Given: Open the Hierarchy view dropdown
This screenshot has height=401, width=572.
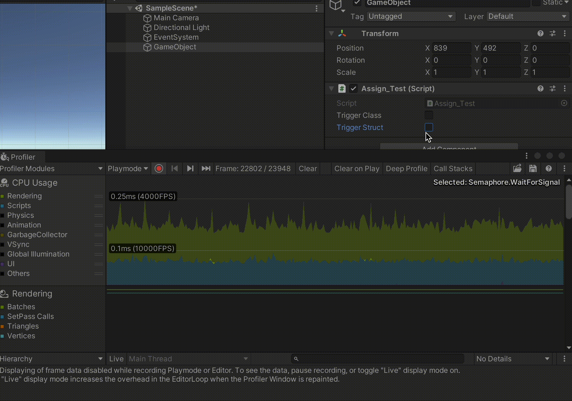Looking at the screenshot, I should pyautogui.click(x=52, y=359).
